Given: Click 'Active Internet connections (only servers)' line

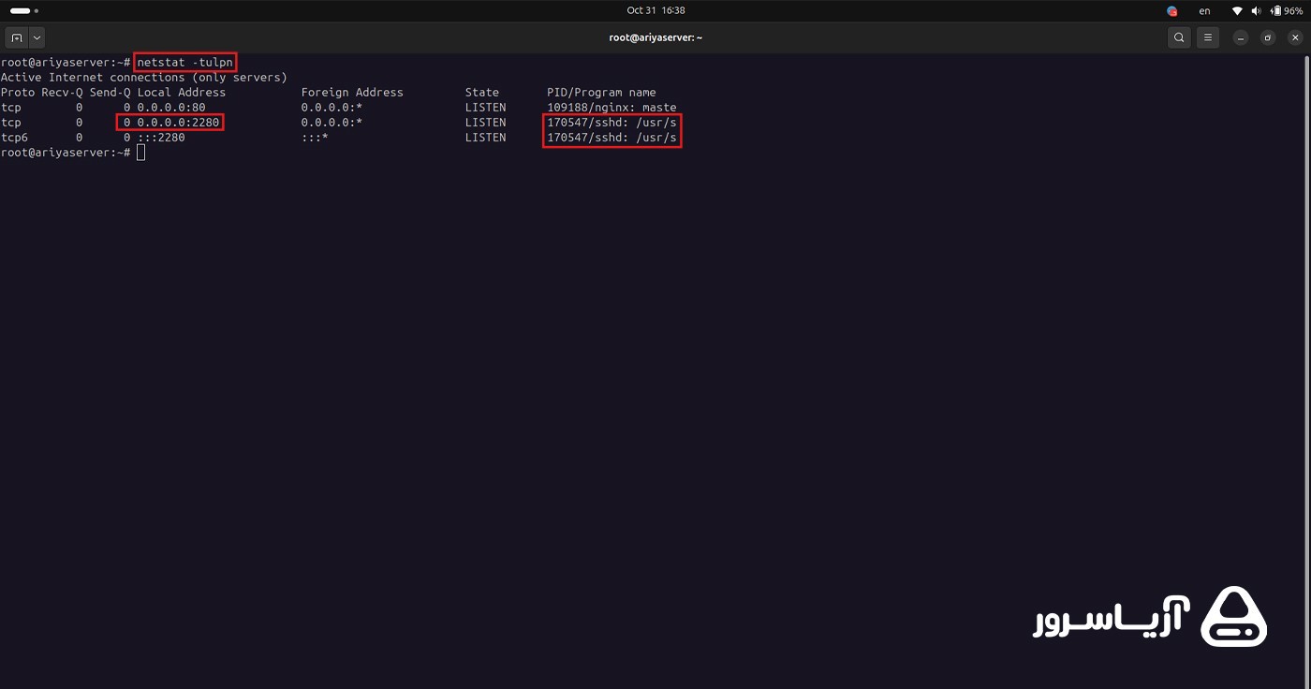Looking at the screenshot, I should point(144,77).
